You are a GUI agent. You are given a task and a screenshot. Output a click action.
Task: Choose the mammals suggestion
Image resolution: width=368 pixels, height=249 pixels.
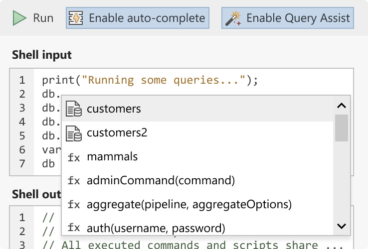(197, 157)
